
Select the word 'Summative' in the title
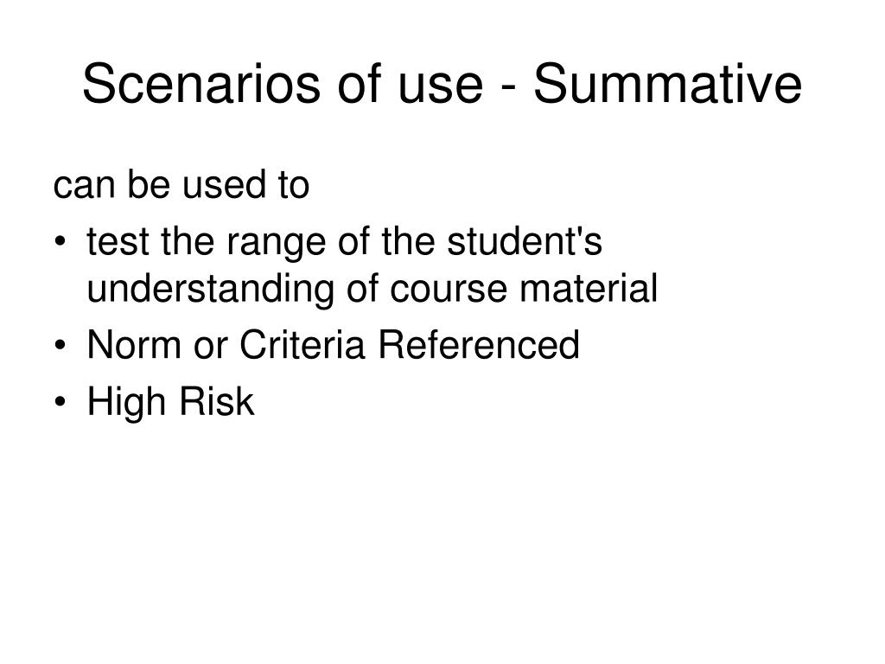coord(668,84)
